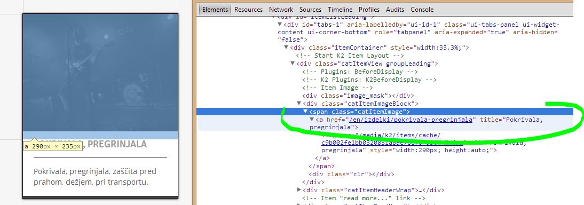584x205 pixels.
Task: Collapse the catItemView groupLeading div
Action: [x=293, y=64]
